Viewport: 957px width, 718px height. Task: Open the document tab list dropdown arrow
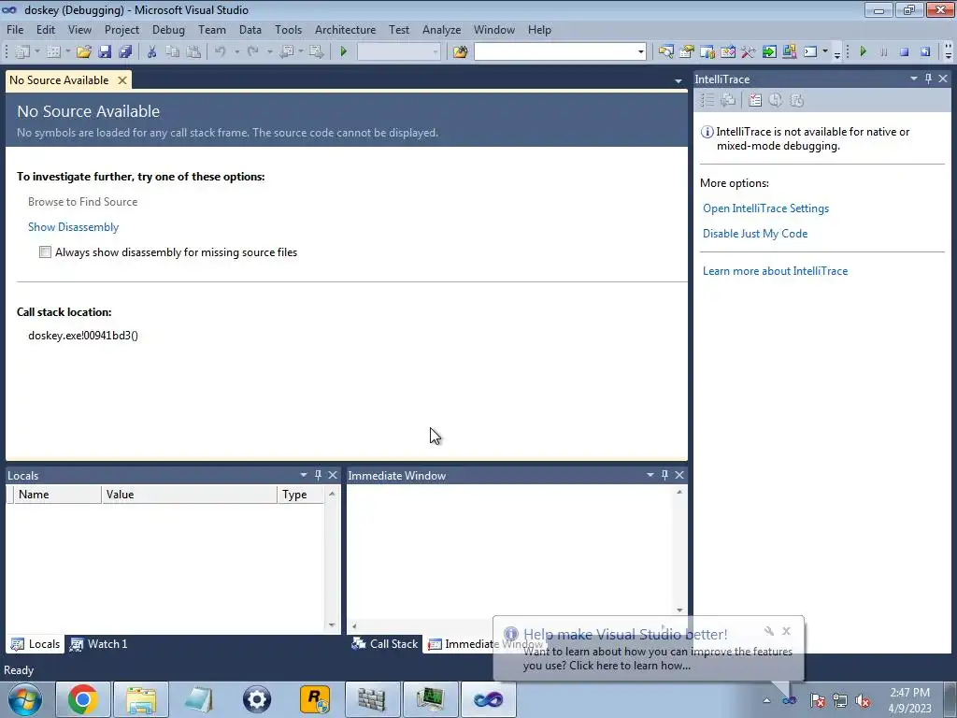(x=678, y=80)
